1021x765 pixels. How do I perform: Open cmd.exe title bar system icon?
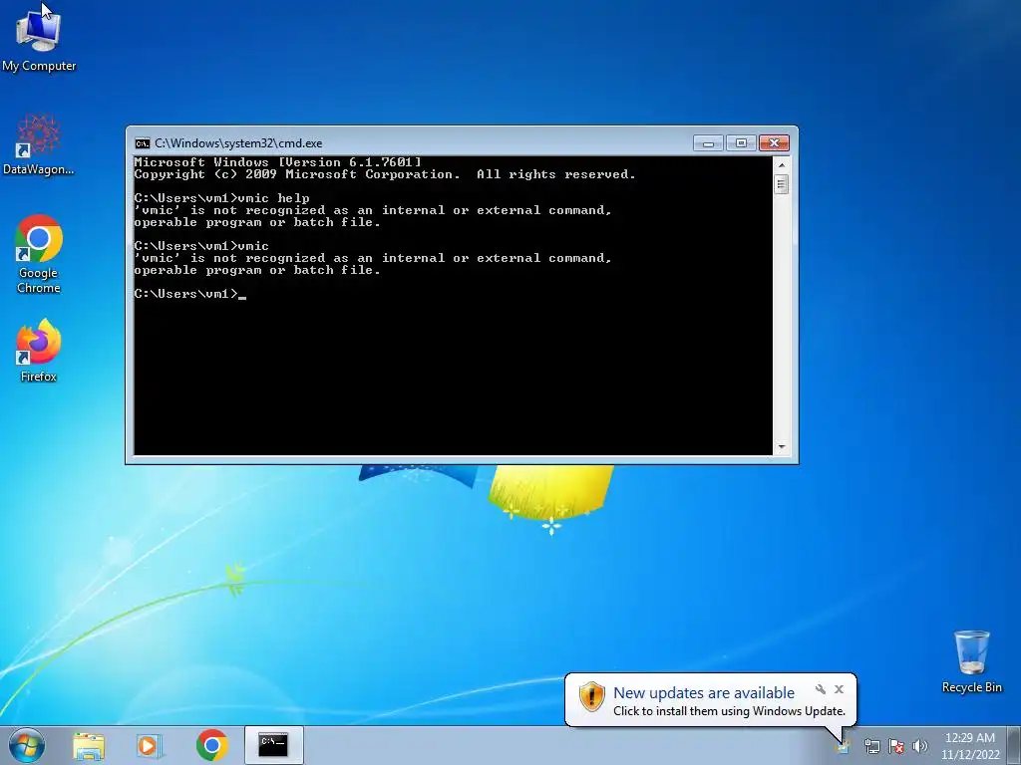142,143
